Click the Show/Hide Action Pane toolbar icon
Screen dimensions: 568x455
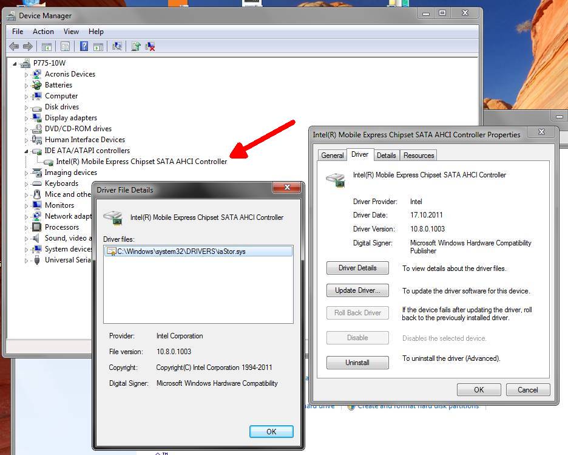pos(98,47)
